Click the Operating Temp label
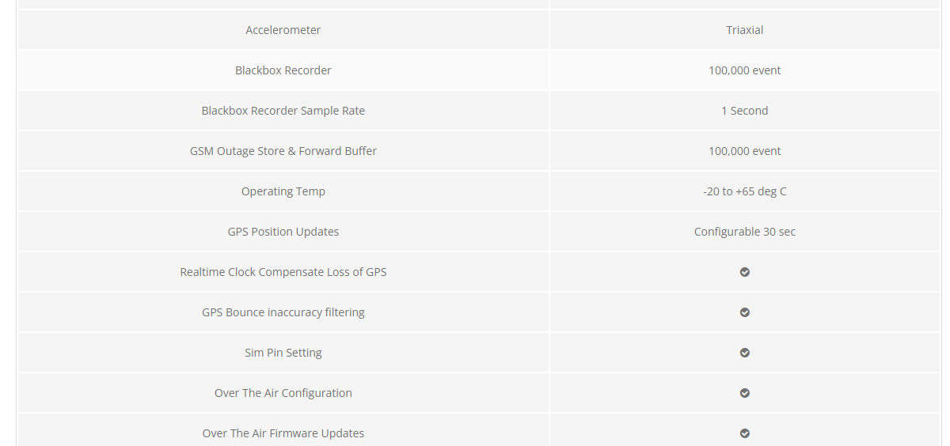This screenshot has height=446, width=950. 283,191
